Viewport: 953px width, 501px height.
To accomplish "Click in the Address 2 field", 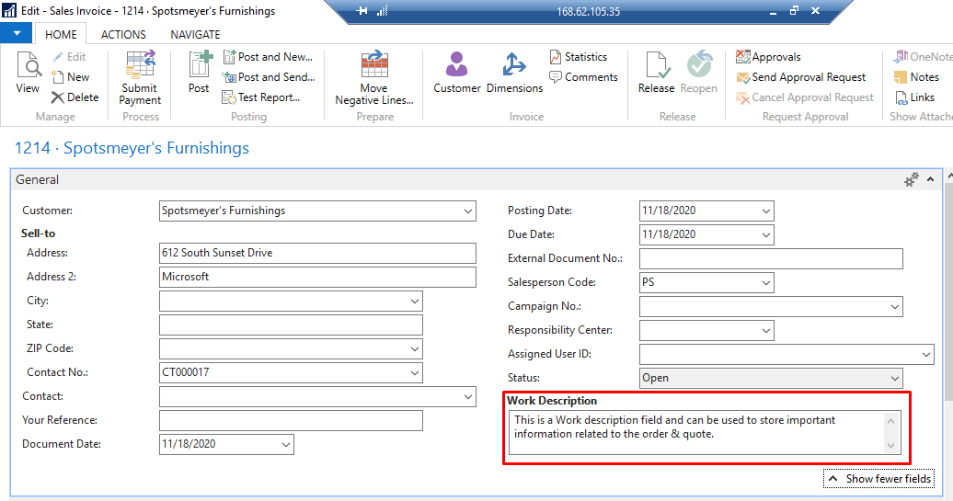I will (x=317, y=277).
